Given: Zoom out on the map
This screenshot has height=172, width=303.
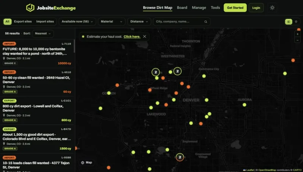Looking at the screenshot, I should pyautogui.click(x=298, y=40).
